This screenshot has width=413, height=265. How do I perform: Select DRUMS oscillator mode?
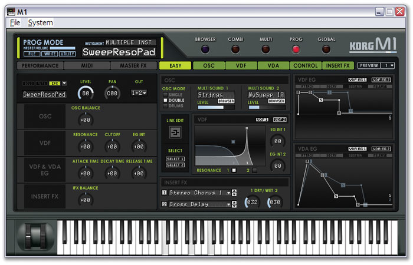[165, 105]
